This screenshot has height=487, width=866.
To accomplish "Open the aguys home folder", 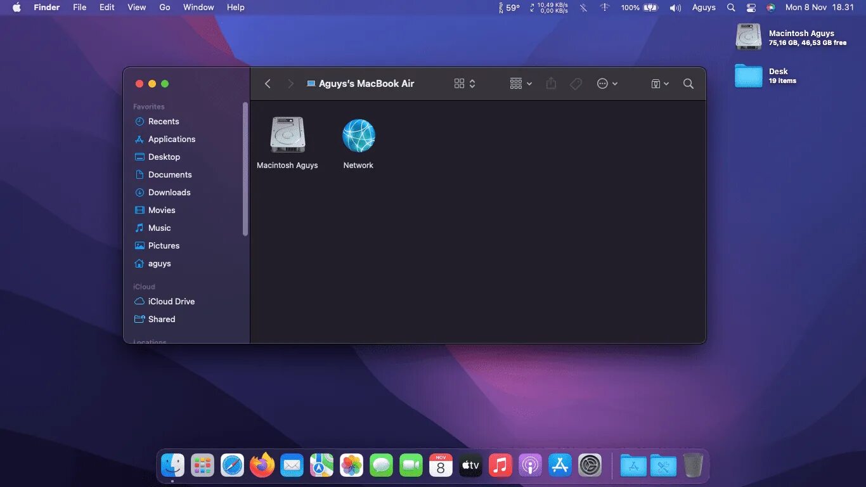I will tap(153, 263).
